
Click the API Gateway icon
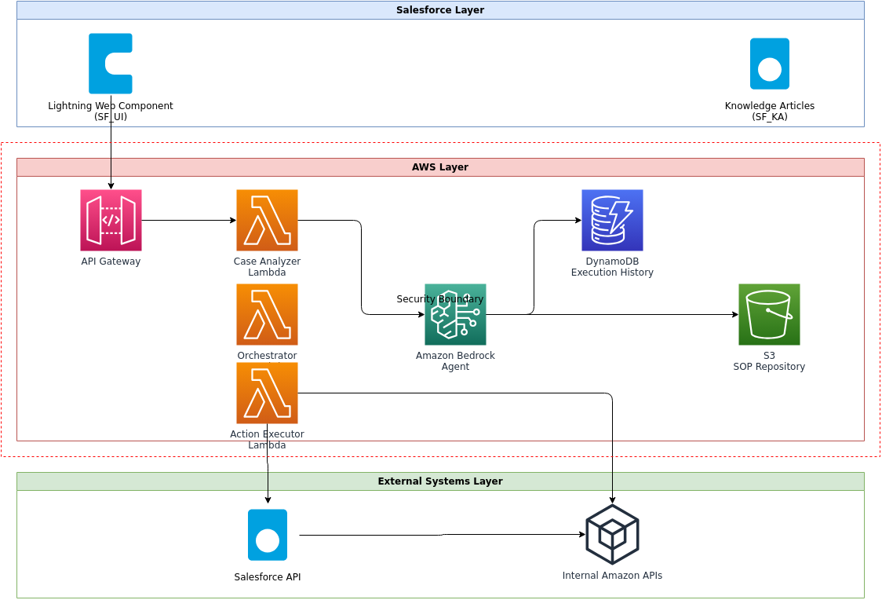[111, 221]
